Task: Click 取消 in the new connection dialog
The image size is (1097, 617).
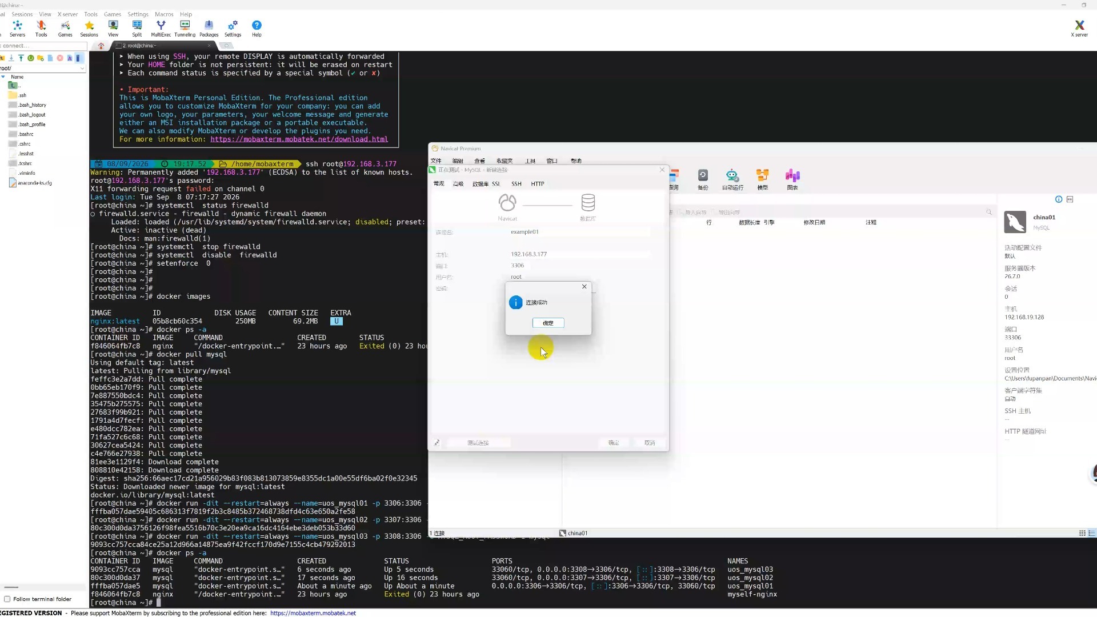Action: coord(650,443)
